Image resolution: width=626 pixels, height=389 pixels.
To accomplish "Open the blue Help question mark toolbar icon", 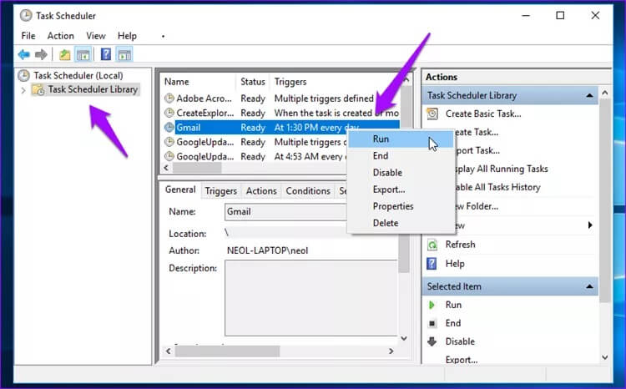I will tap(106, 54).
